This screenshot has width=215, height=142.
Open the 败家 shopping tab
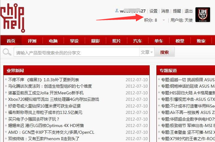[x=201, y=41]
